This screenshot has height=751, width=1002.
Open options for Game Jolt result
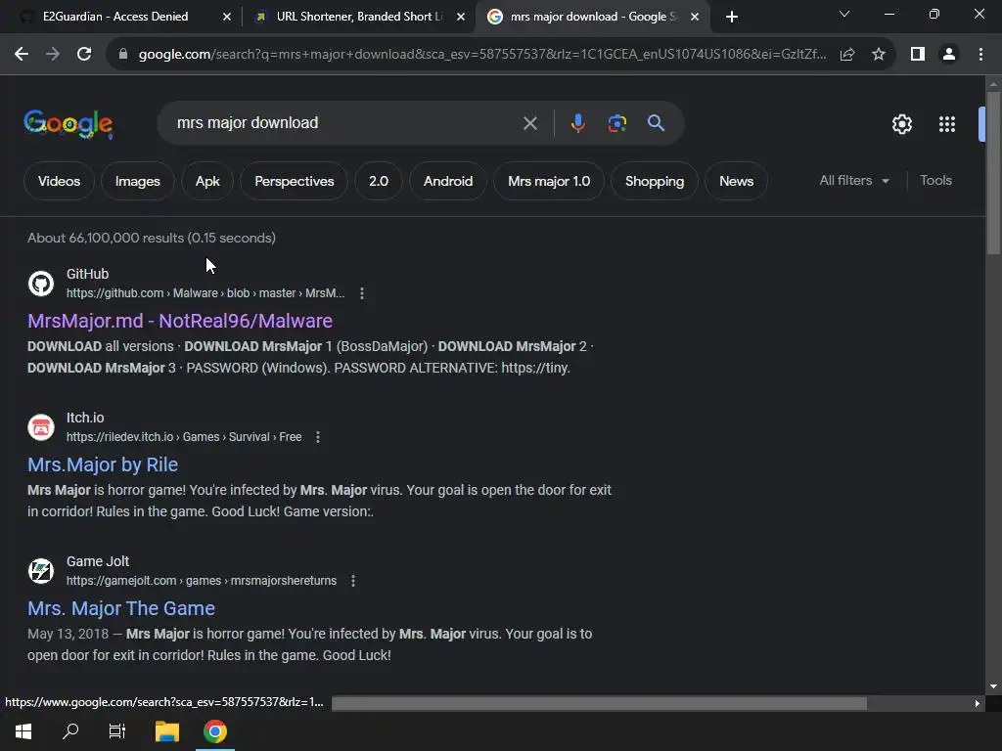coord(352,581)
